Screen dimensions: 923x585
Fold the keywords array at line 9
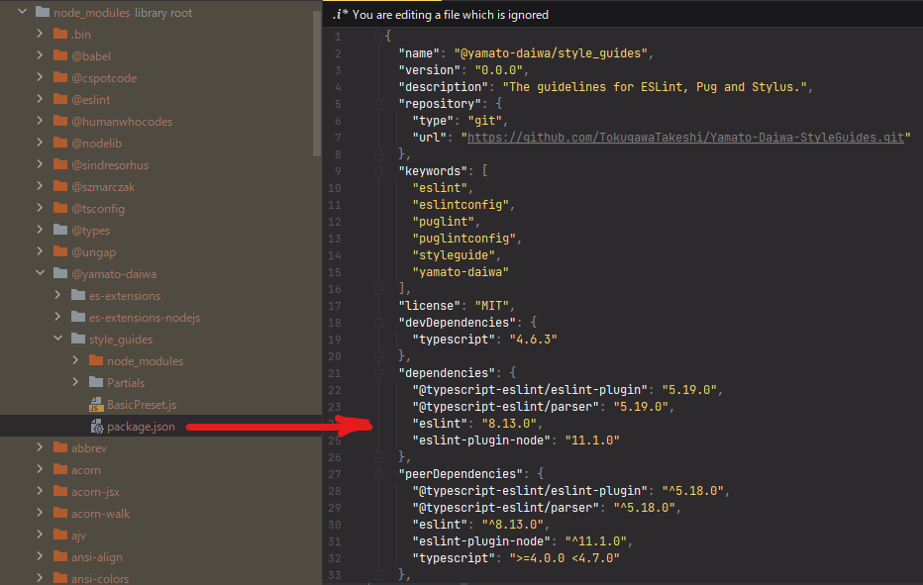(378, 171)
